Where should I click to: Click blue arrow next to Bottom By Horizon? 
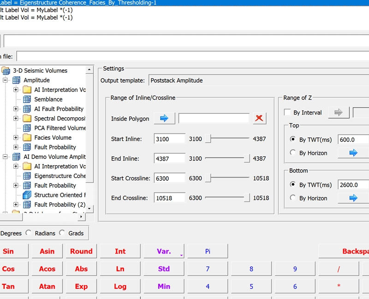(353, 198)
